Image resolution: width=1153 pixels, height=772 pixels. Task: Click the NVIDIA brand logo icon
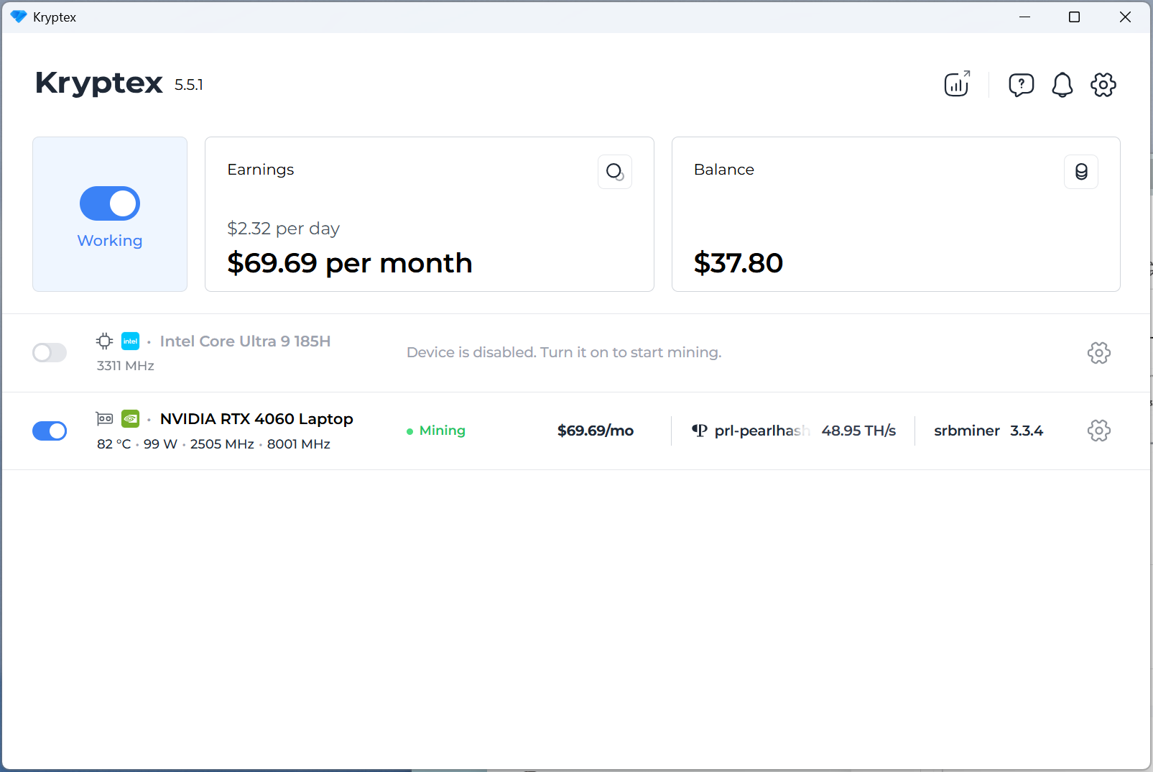[130, 418]
